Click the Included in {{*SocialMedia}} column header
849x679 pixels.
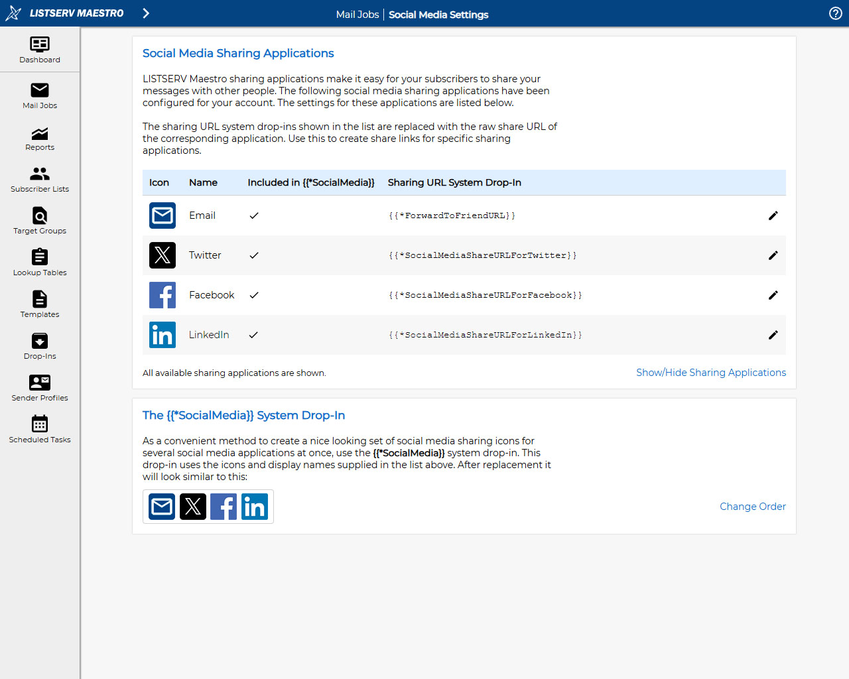[311, 182]
